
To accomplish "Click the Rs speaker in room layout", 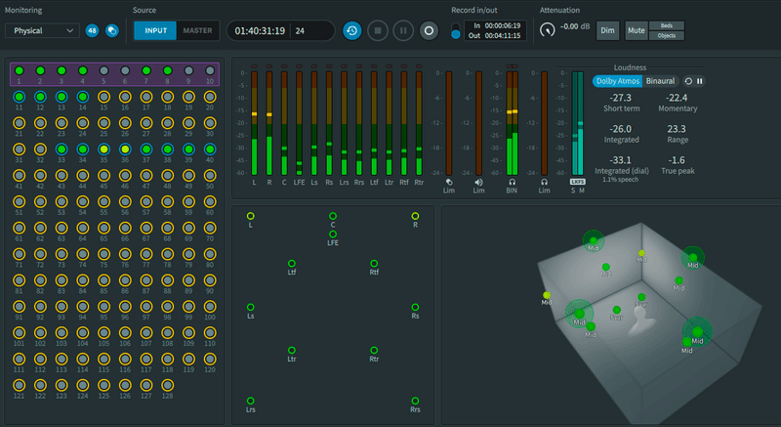I will point(415,308).
